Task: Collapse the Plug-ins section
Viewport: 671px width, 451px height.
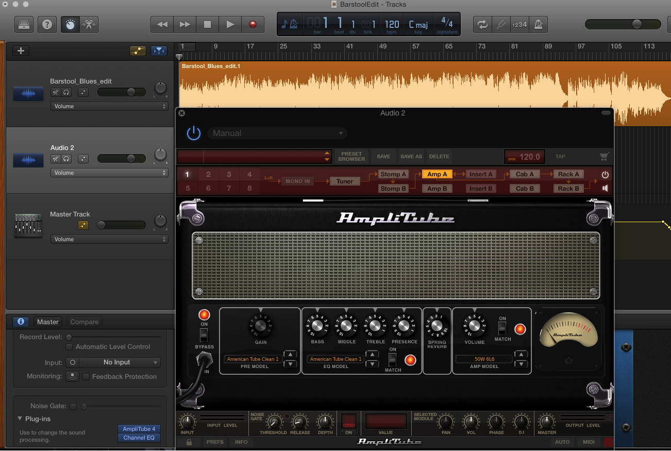Action: click(x=20, y=419)
